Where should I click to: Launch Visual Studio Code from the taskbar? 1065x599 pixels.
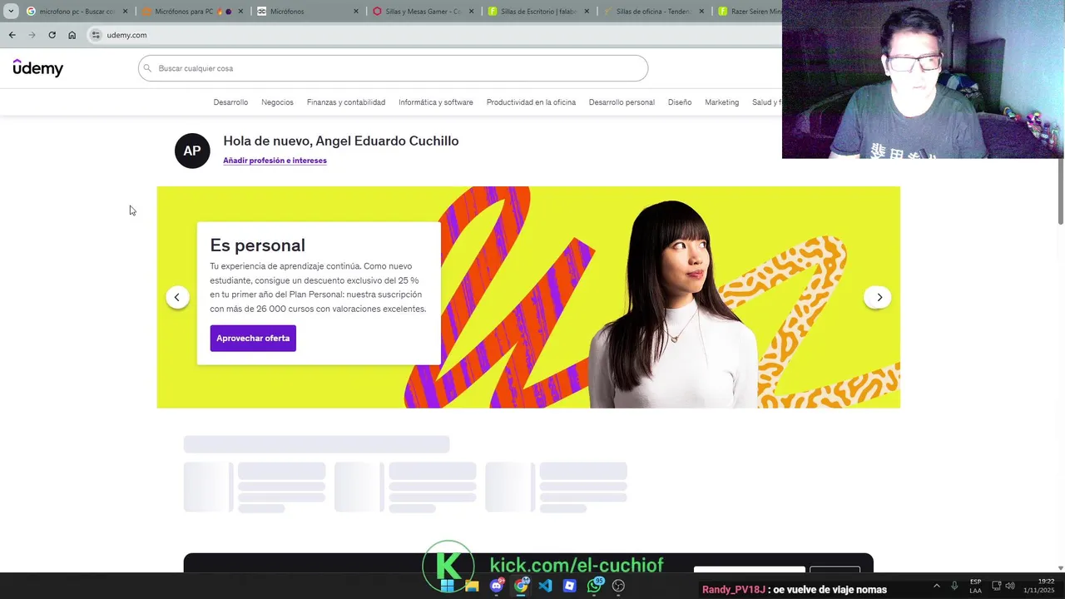coord(545,586)
